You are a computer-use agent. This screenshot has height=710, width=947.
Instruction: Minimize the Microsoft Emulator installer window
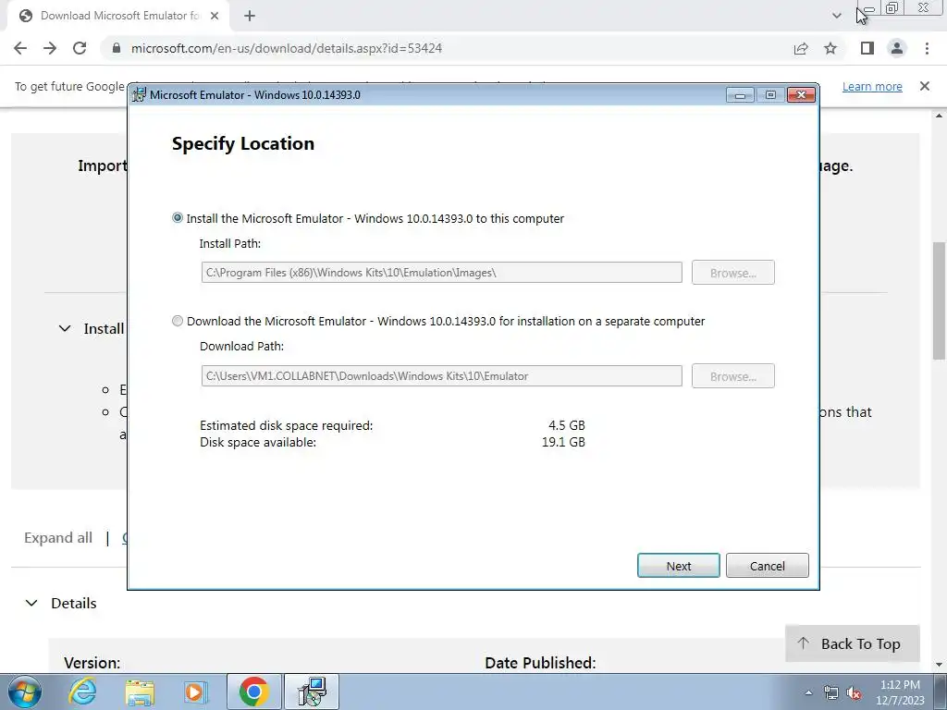coord(740,95)
